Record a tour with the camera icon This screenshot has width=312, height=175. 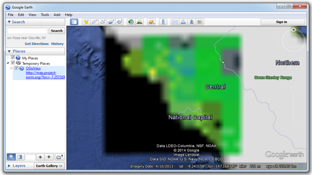[119, 22]
